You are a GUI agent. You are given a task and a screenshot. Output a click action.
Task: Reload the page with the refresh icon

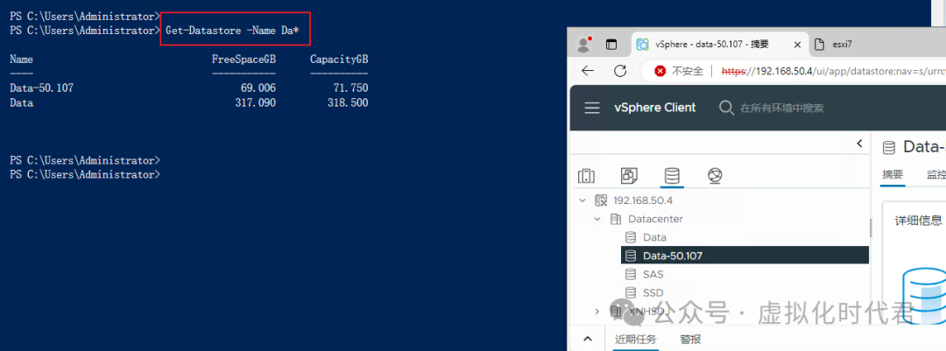point(619,71)
